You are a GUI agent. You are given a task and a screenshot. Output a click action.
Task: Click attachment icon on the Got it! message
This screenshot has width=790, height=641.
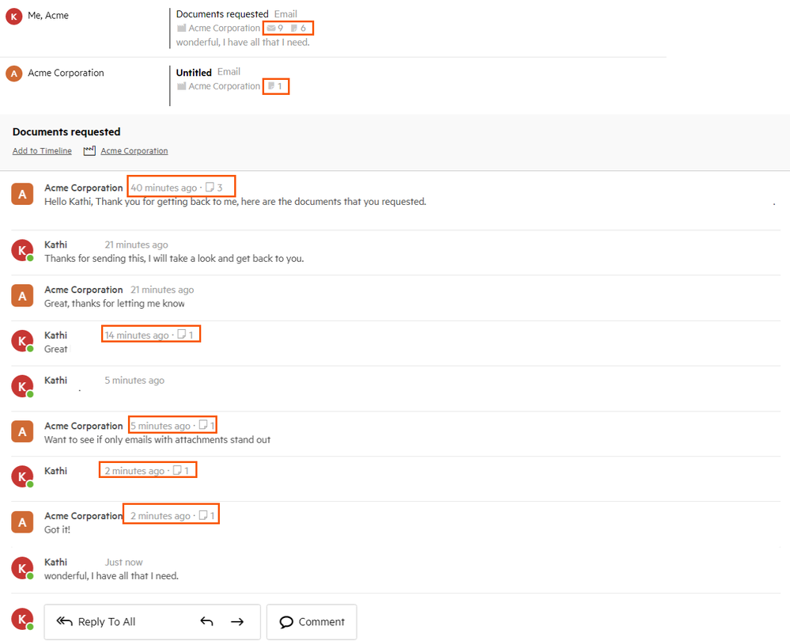point(203,516)
